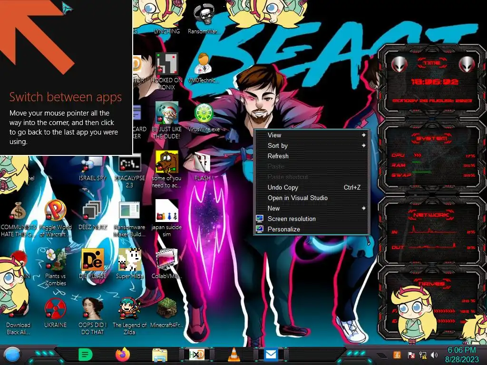Open File Explorer from taskbar
487x365 pixels.
(x=160, y=355)
